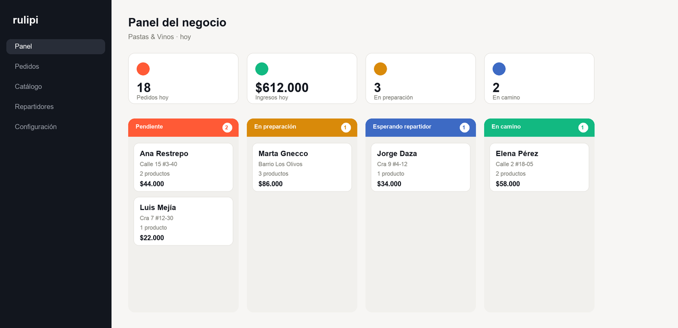Click the 3 productos text
This screenshot has width=678, height=328.
point(273,174)
